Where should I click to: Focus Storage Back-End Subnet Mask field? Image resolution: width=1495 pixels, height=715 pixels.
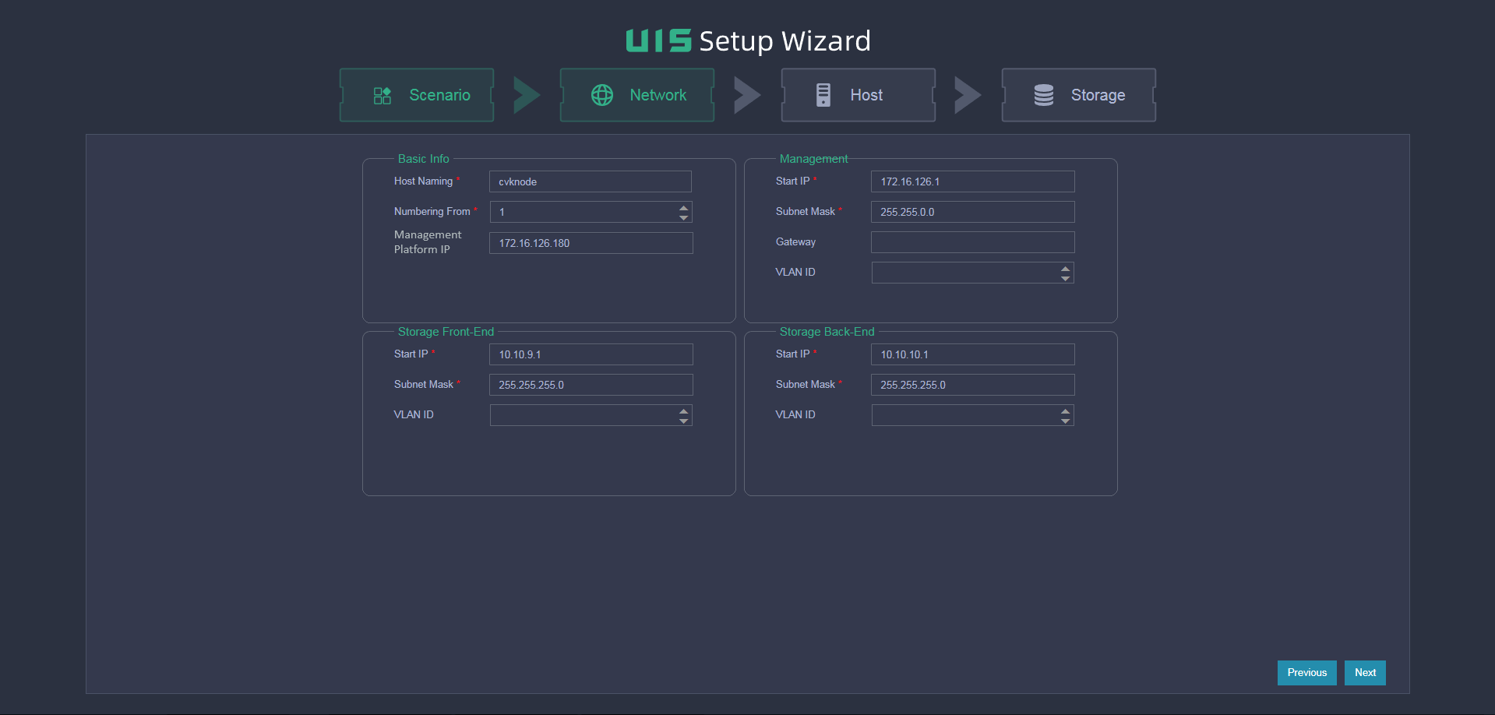click(973, 385)
